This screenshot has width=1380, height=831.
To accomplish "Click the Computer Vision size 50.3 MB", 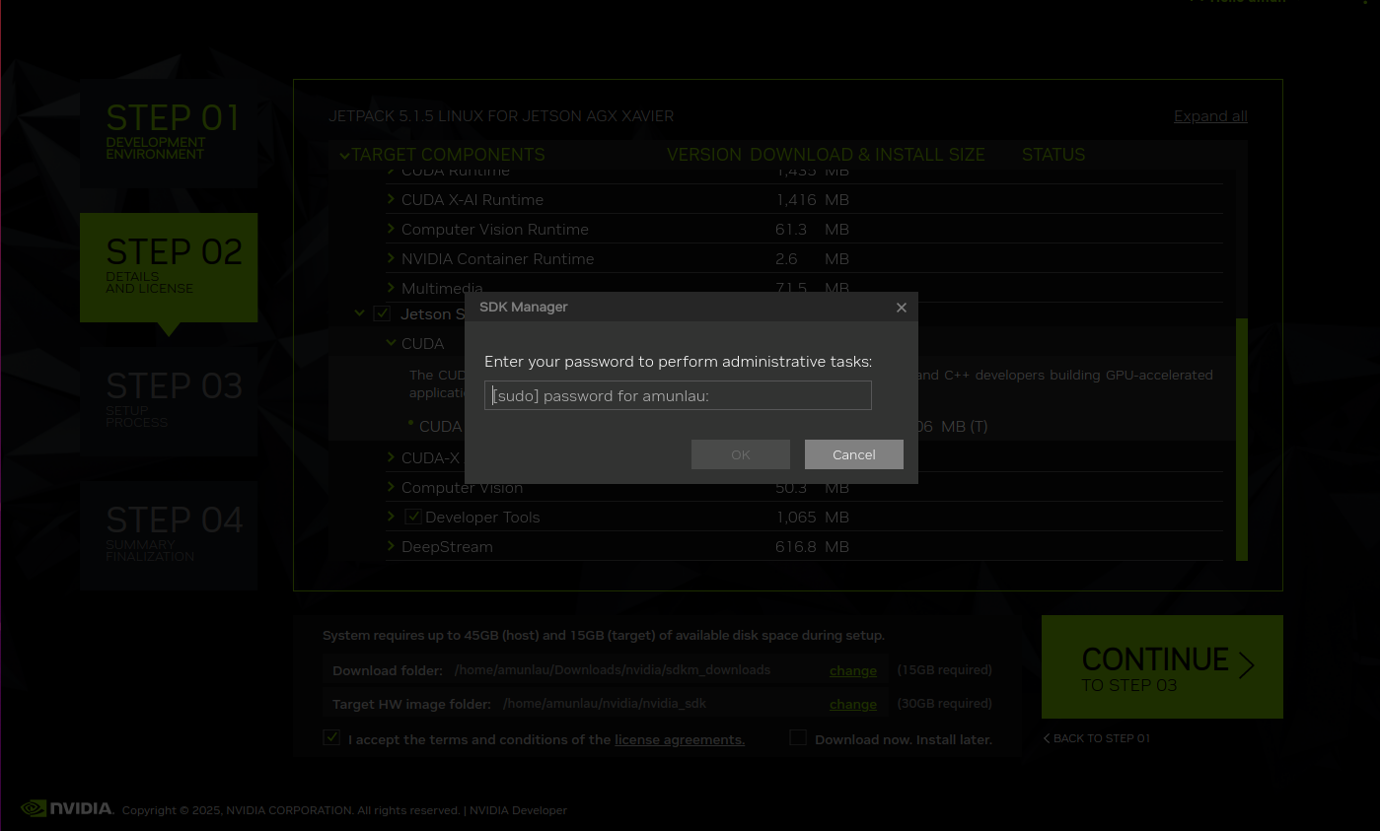I will pos(812,487).
